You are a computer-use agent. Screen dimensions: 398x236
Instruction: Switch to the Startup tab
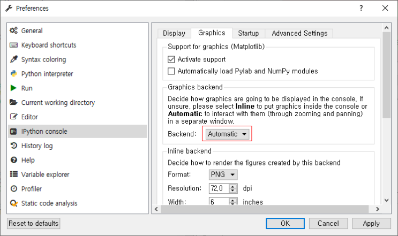point(249,33)
